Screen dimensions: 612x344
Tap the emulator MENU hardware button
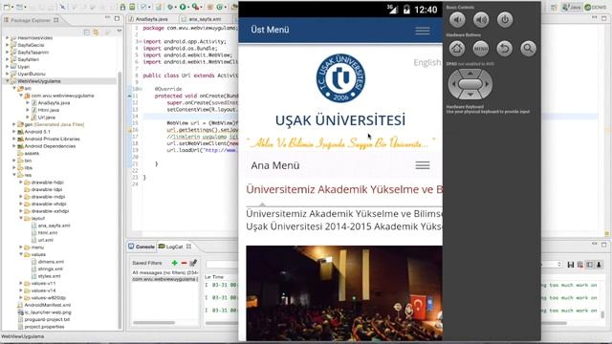point(481,49)
